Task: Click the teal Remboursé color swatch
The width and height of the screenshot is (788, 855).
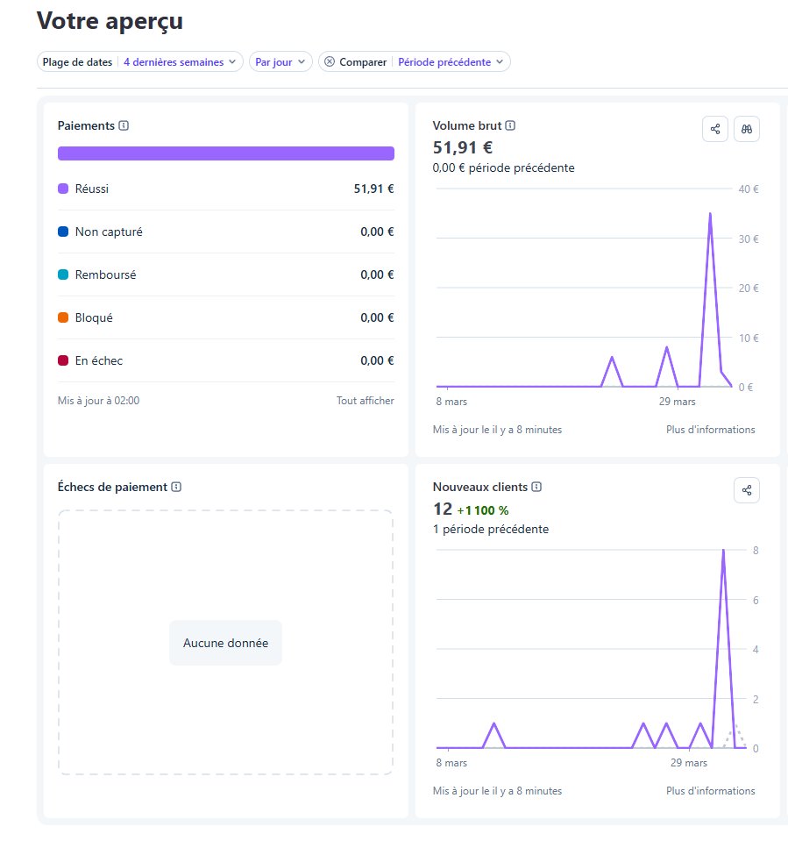Action: (63, 274)
